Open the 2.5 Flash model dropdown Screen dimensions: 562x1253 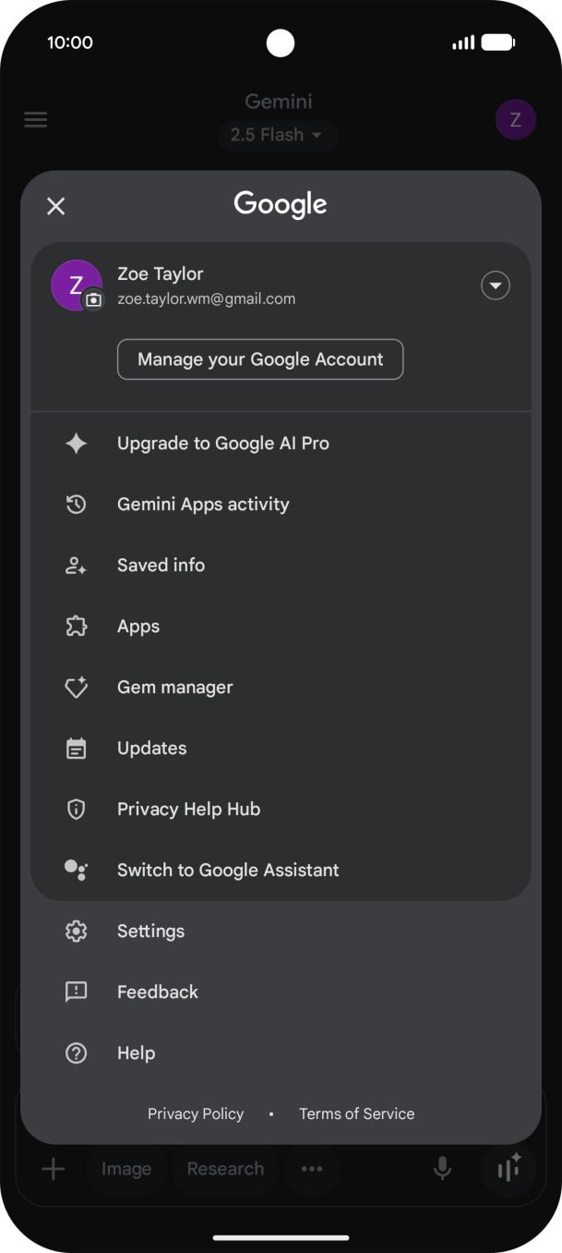pos(277,135)
